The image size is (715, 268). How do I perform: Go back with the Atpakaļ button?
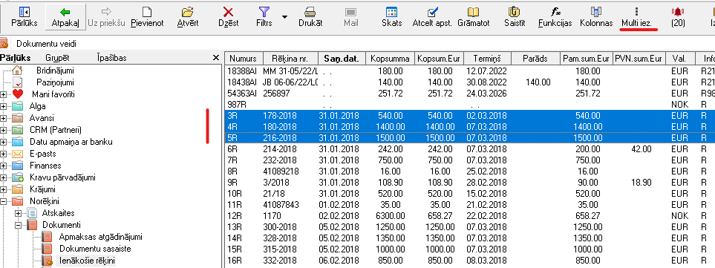(65, 16)
